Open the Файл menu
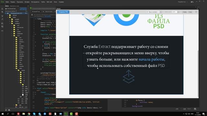Screen dimensions: 207x116 coord(7,2)
